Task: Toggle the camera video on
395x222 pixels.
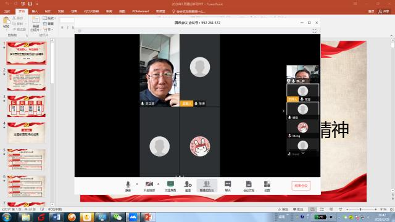Action: (x=149, y=186)
